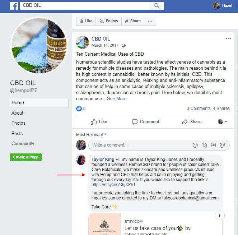The width and height of the screenshot is (238, 235).
Task: Attach a photo via camera icon
Action: [x=204, y=145]
